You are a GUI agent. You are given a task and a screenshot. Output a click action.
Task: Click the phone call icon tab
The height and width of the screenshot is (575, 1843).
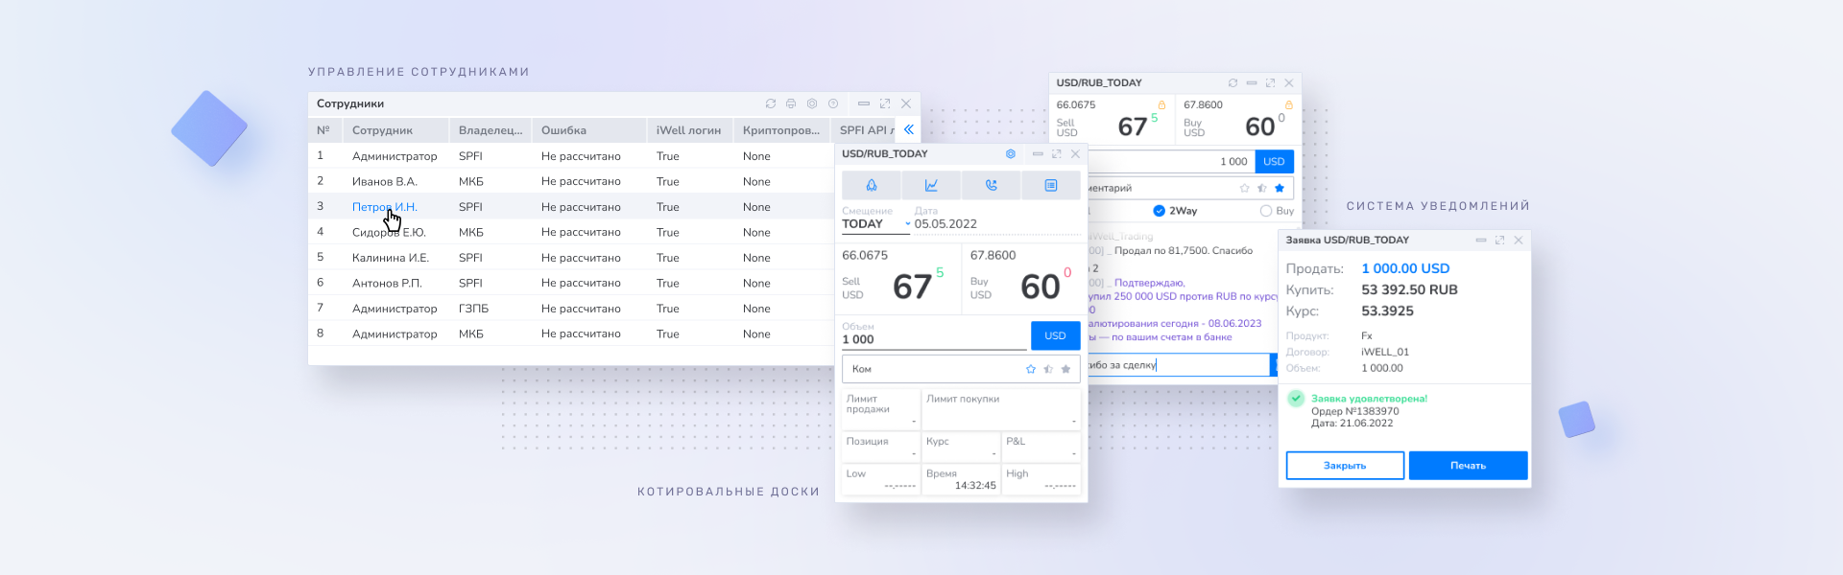click(991, 185)
